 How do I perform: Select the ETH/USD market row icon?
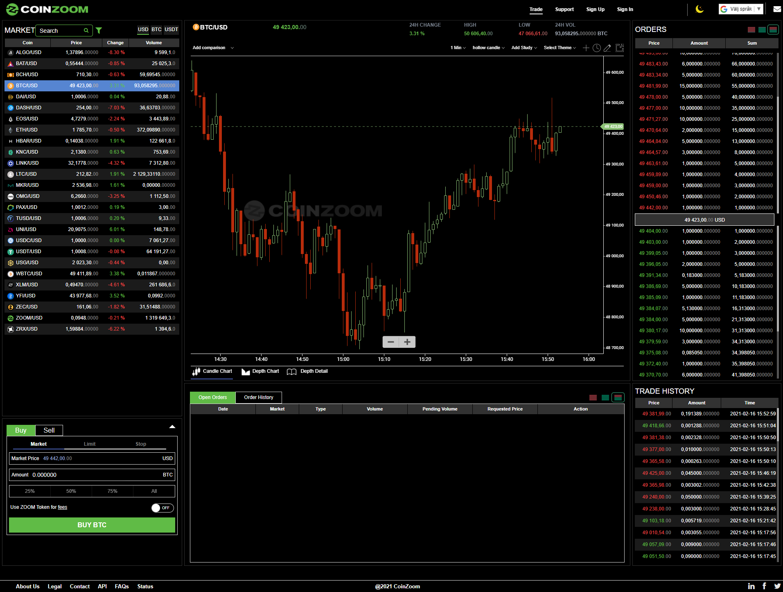click(x=11, y=130)
